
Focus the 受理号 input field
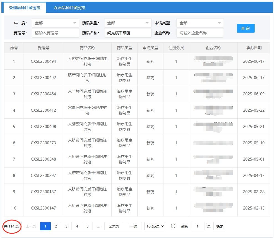55,33
